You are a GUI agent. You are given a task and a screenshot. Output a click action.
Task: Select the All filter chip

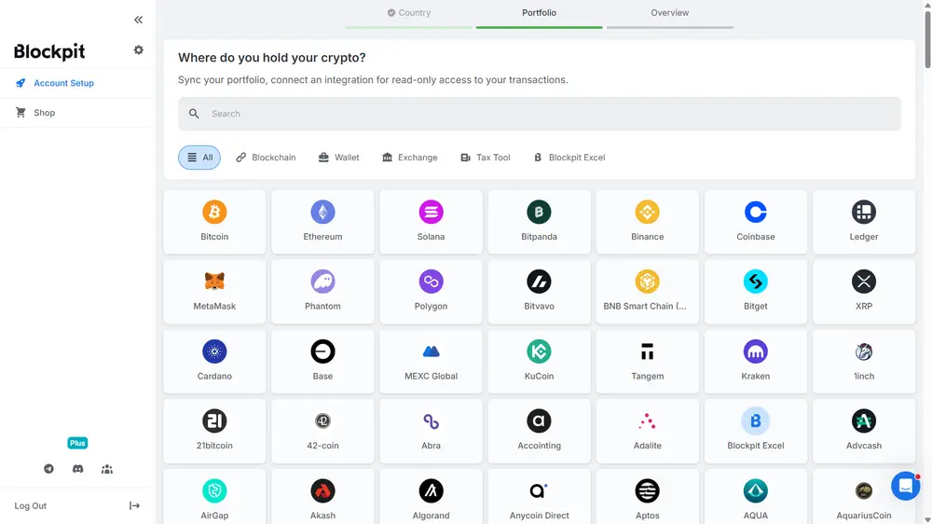199,158
